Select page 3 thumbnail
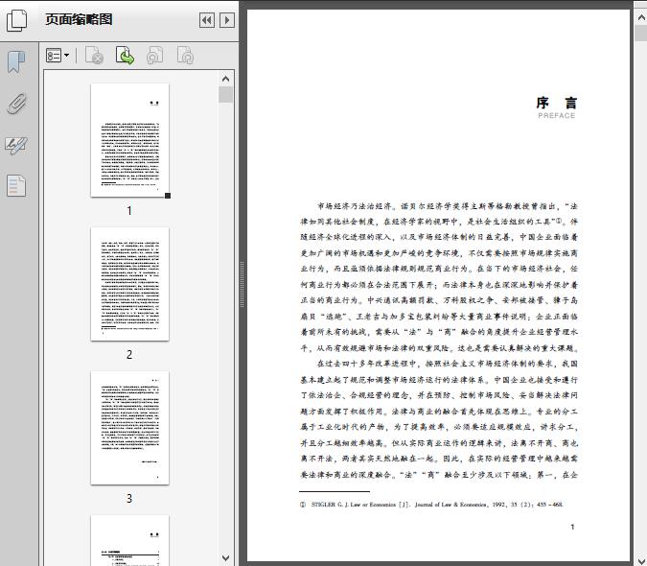The height and width of the screenshot is (566, 647). click(129, 428)
